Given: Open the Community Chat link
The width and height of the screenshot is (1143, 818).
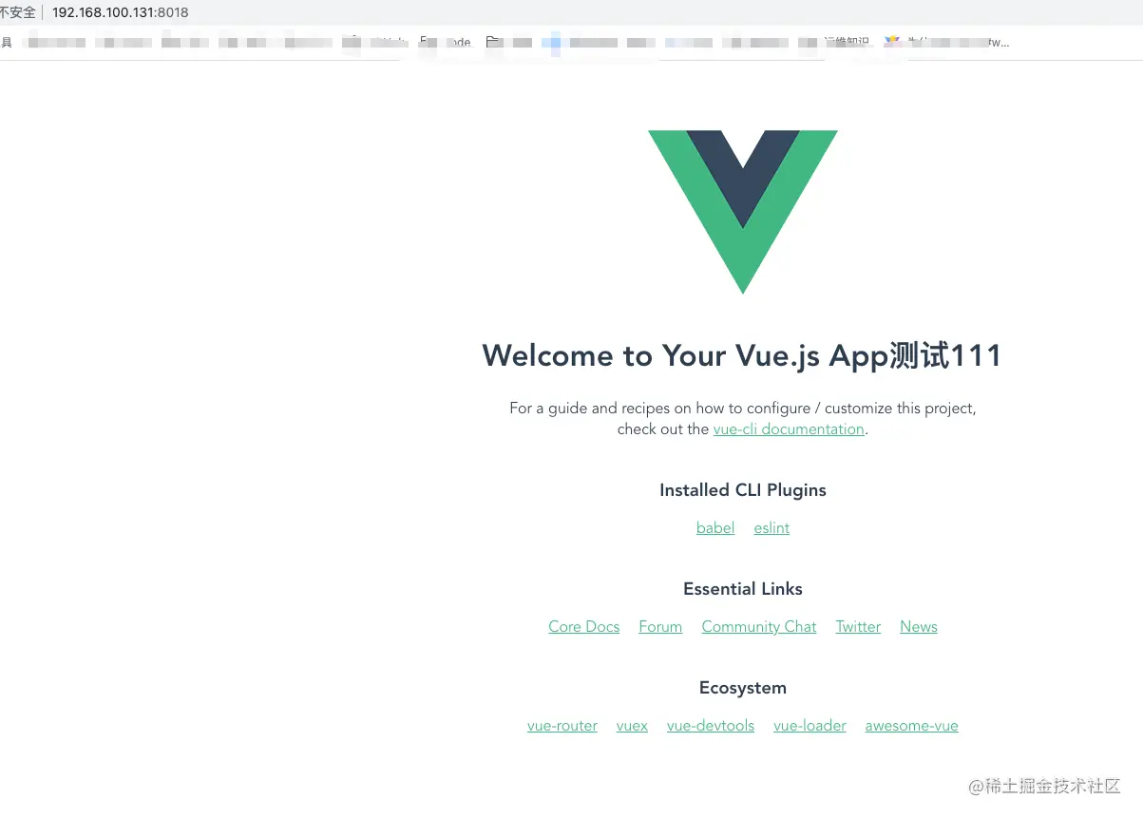Looking at the screenshot, I should 759,627.
